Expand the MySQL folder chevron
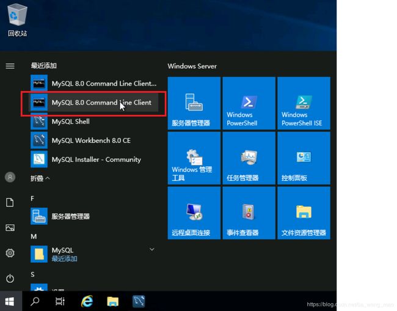Image resolution: width=397 pixels, height=311 pixels. 152,249
